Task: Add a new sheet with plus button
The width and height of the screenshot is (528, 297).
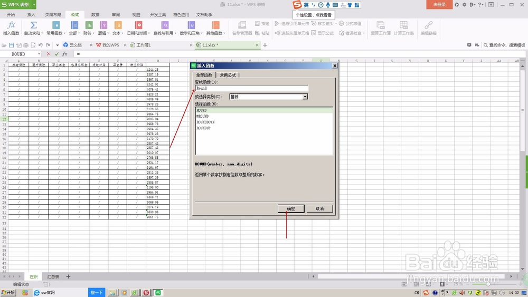Action: [68, 276]
